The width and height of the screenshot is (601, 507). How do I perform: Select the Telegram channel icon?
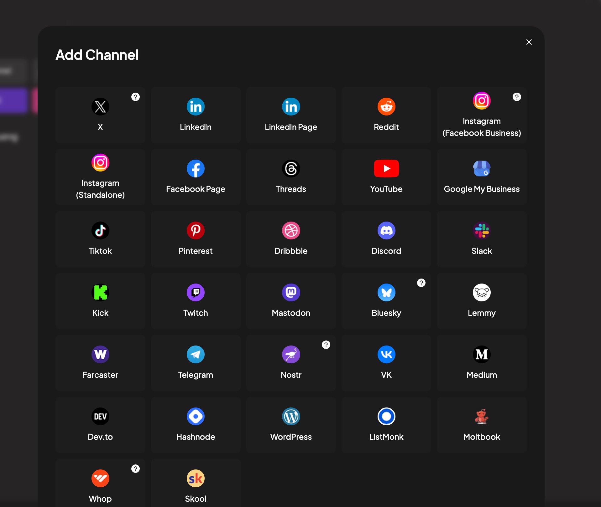[x=196, y=355]
